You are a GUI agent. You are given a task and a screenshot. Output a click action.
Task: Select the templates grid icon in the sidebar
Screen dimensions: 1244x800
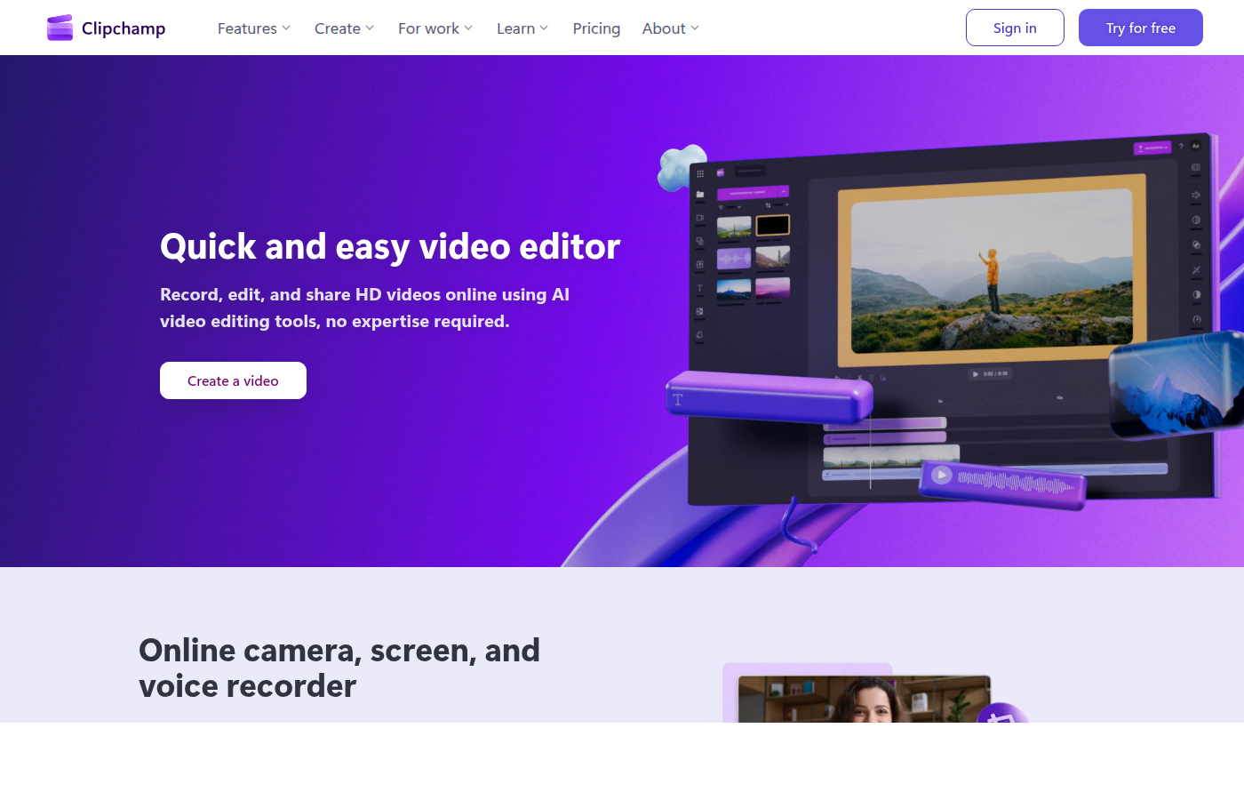699,262
